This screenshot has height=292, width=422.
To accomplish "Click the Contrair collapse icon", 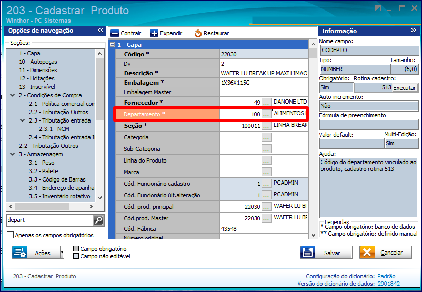I will click(x=115, y=33).
